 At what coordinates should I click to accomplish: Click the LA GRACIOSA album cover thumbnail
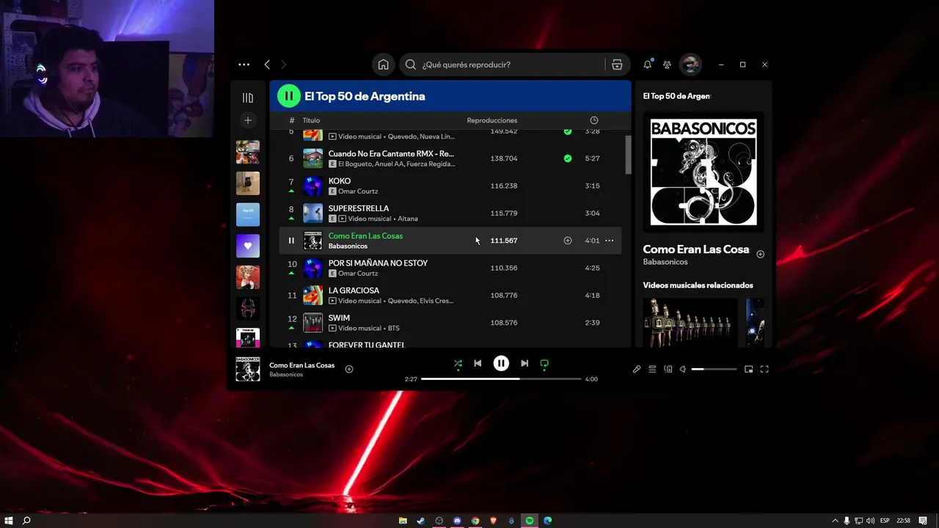pos(313,295)
